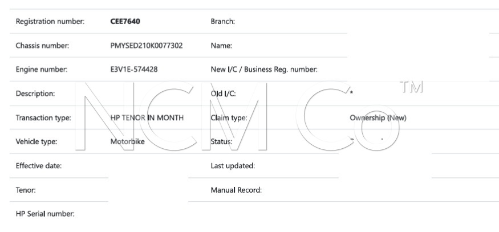
Task: Click the Chassis number label
Action: tap(42, 46)
